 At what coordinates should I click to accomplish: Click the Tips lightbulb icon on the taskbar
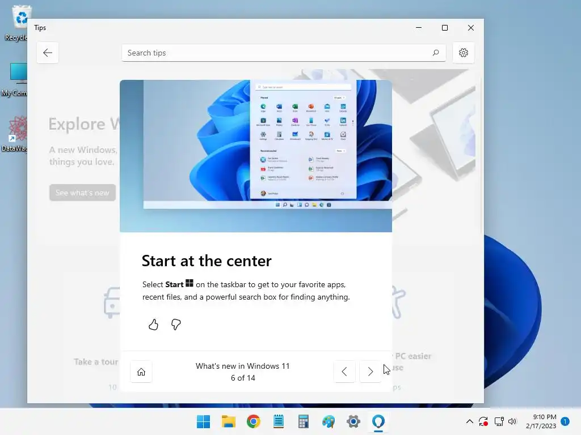(x=378, y=421)
